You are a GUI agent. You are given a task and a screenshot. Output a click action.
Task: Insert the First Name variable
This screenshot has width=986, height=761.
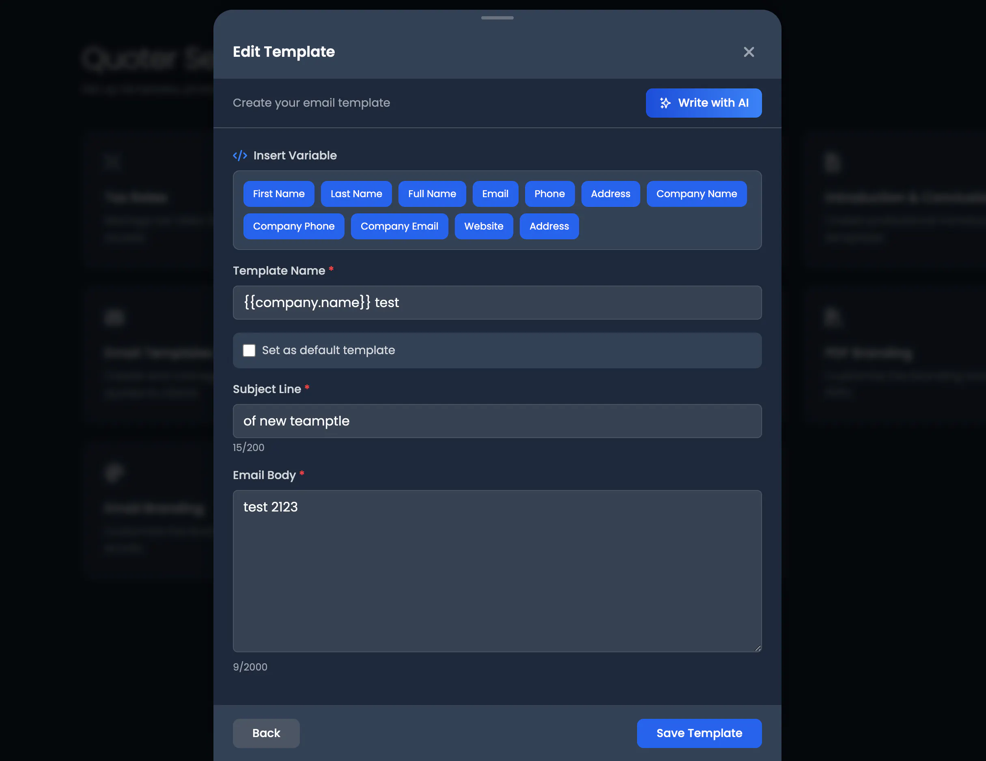pyautogui.click(x=278, y=193)
